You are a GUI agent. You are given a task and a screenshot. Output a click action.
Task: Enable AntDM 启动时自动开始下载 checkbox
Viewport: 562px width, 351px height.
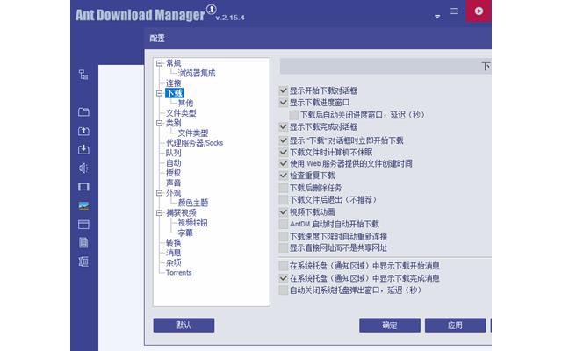coord(284,225)
